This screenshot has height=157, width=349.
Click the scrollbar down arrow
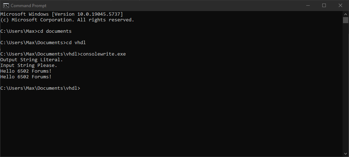coord(345,154)
